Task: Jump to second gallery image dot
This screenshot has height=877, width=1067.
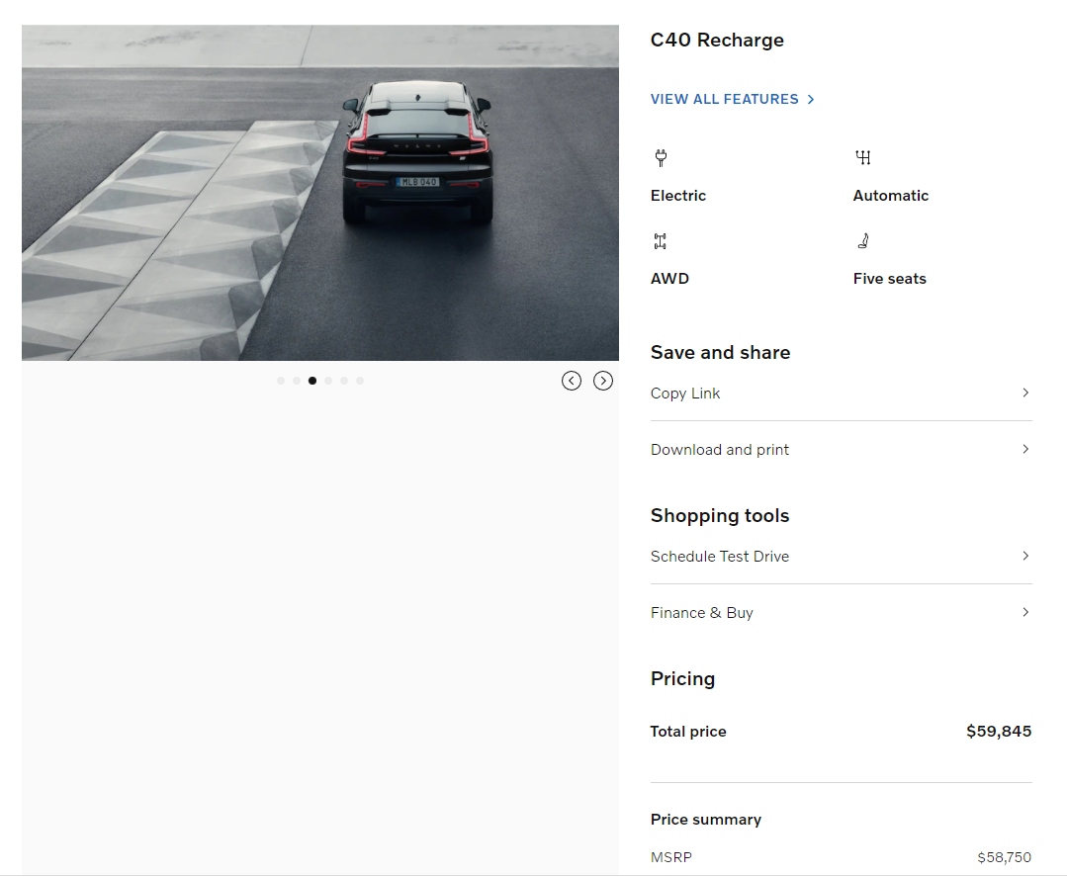Action: coord(297,381)
